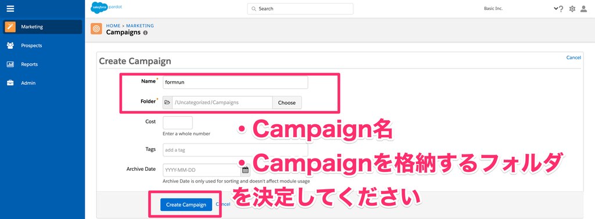This screenshot has width=595, height=219.
Task: Click the Admin briefcase icon
Action: coord(10,82)
